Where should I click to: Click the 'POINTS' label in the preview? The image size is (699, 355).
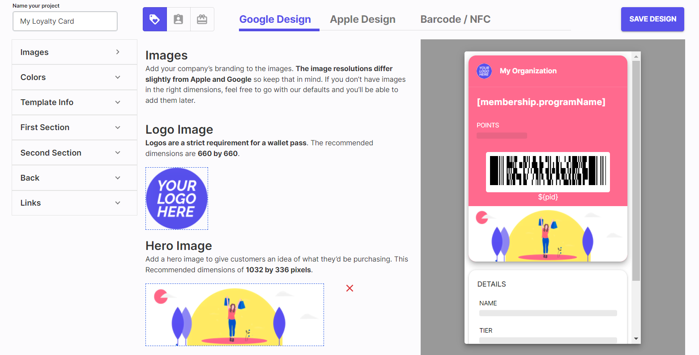(488, 125)
